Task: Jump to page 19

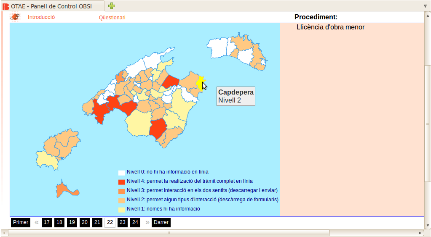Action: (72, 222)
